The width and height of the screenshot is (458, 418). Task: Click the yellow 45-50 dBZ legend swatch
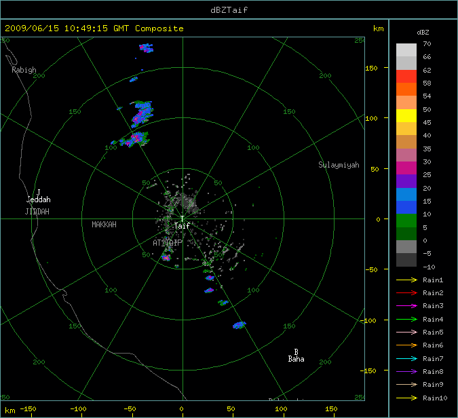[406, 115]
